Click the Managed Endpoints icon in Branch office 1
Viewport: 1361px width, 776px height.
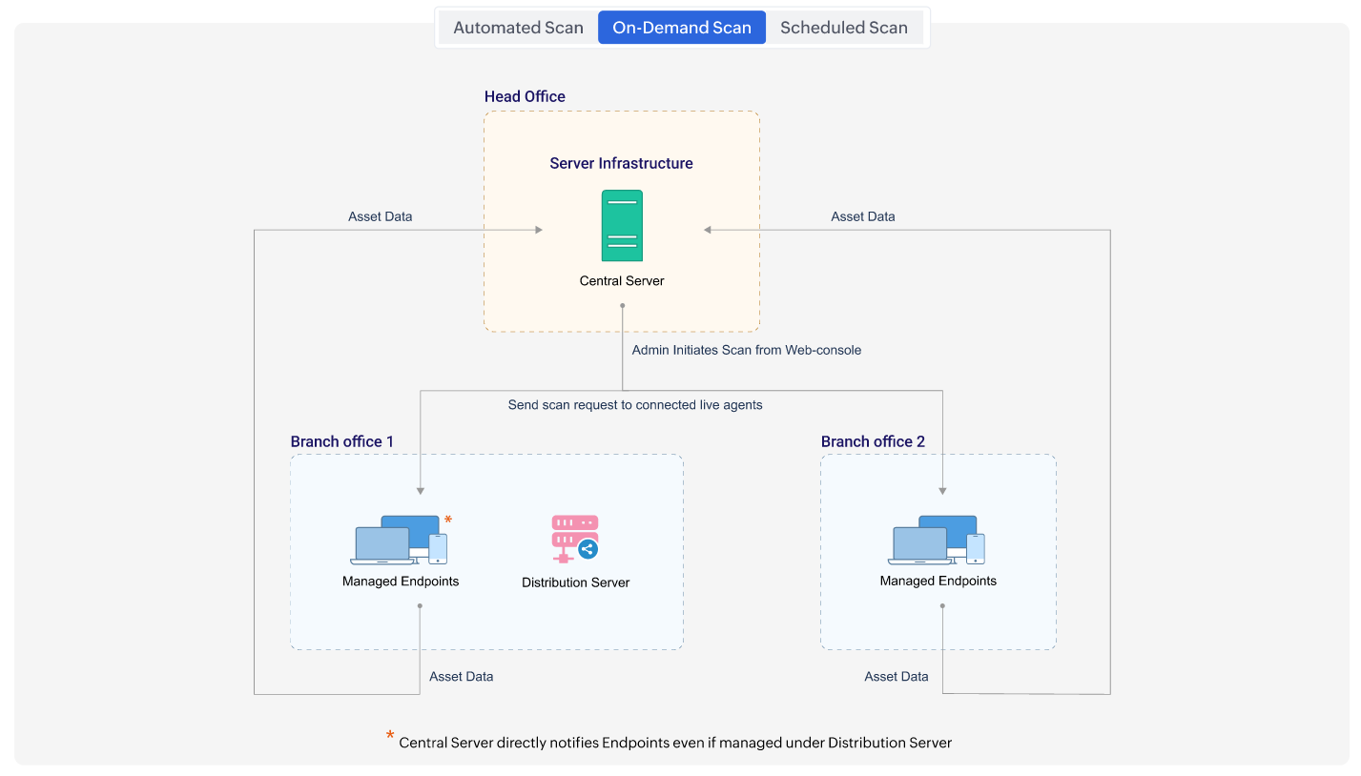[399, 539]
